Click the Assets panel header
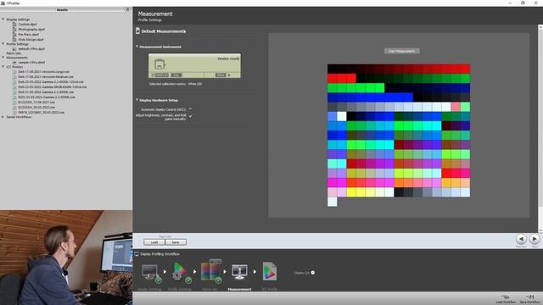This screenshot has width=543, height=305. pyautogui.click(x=62, y=9)
